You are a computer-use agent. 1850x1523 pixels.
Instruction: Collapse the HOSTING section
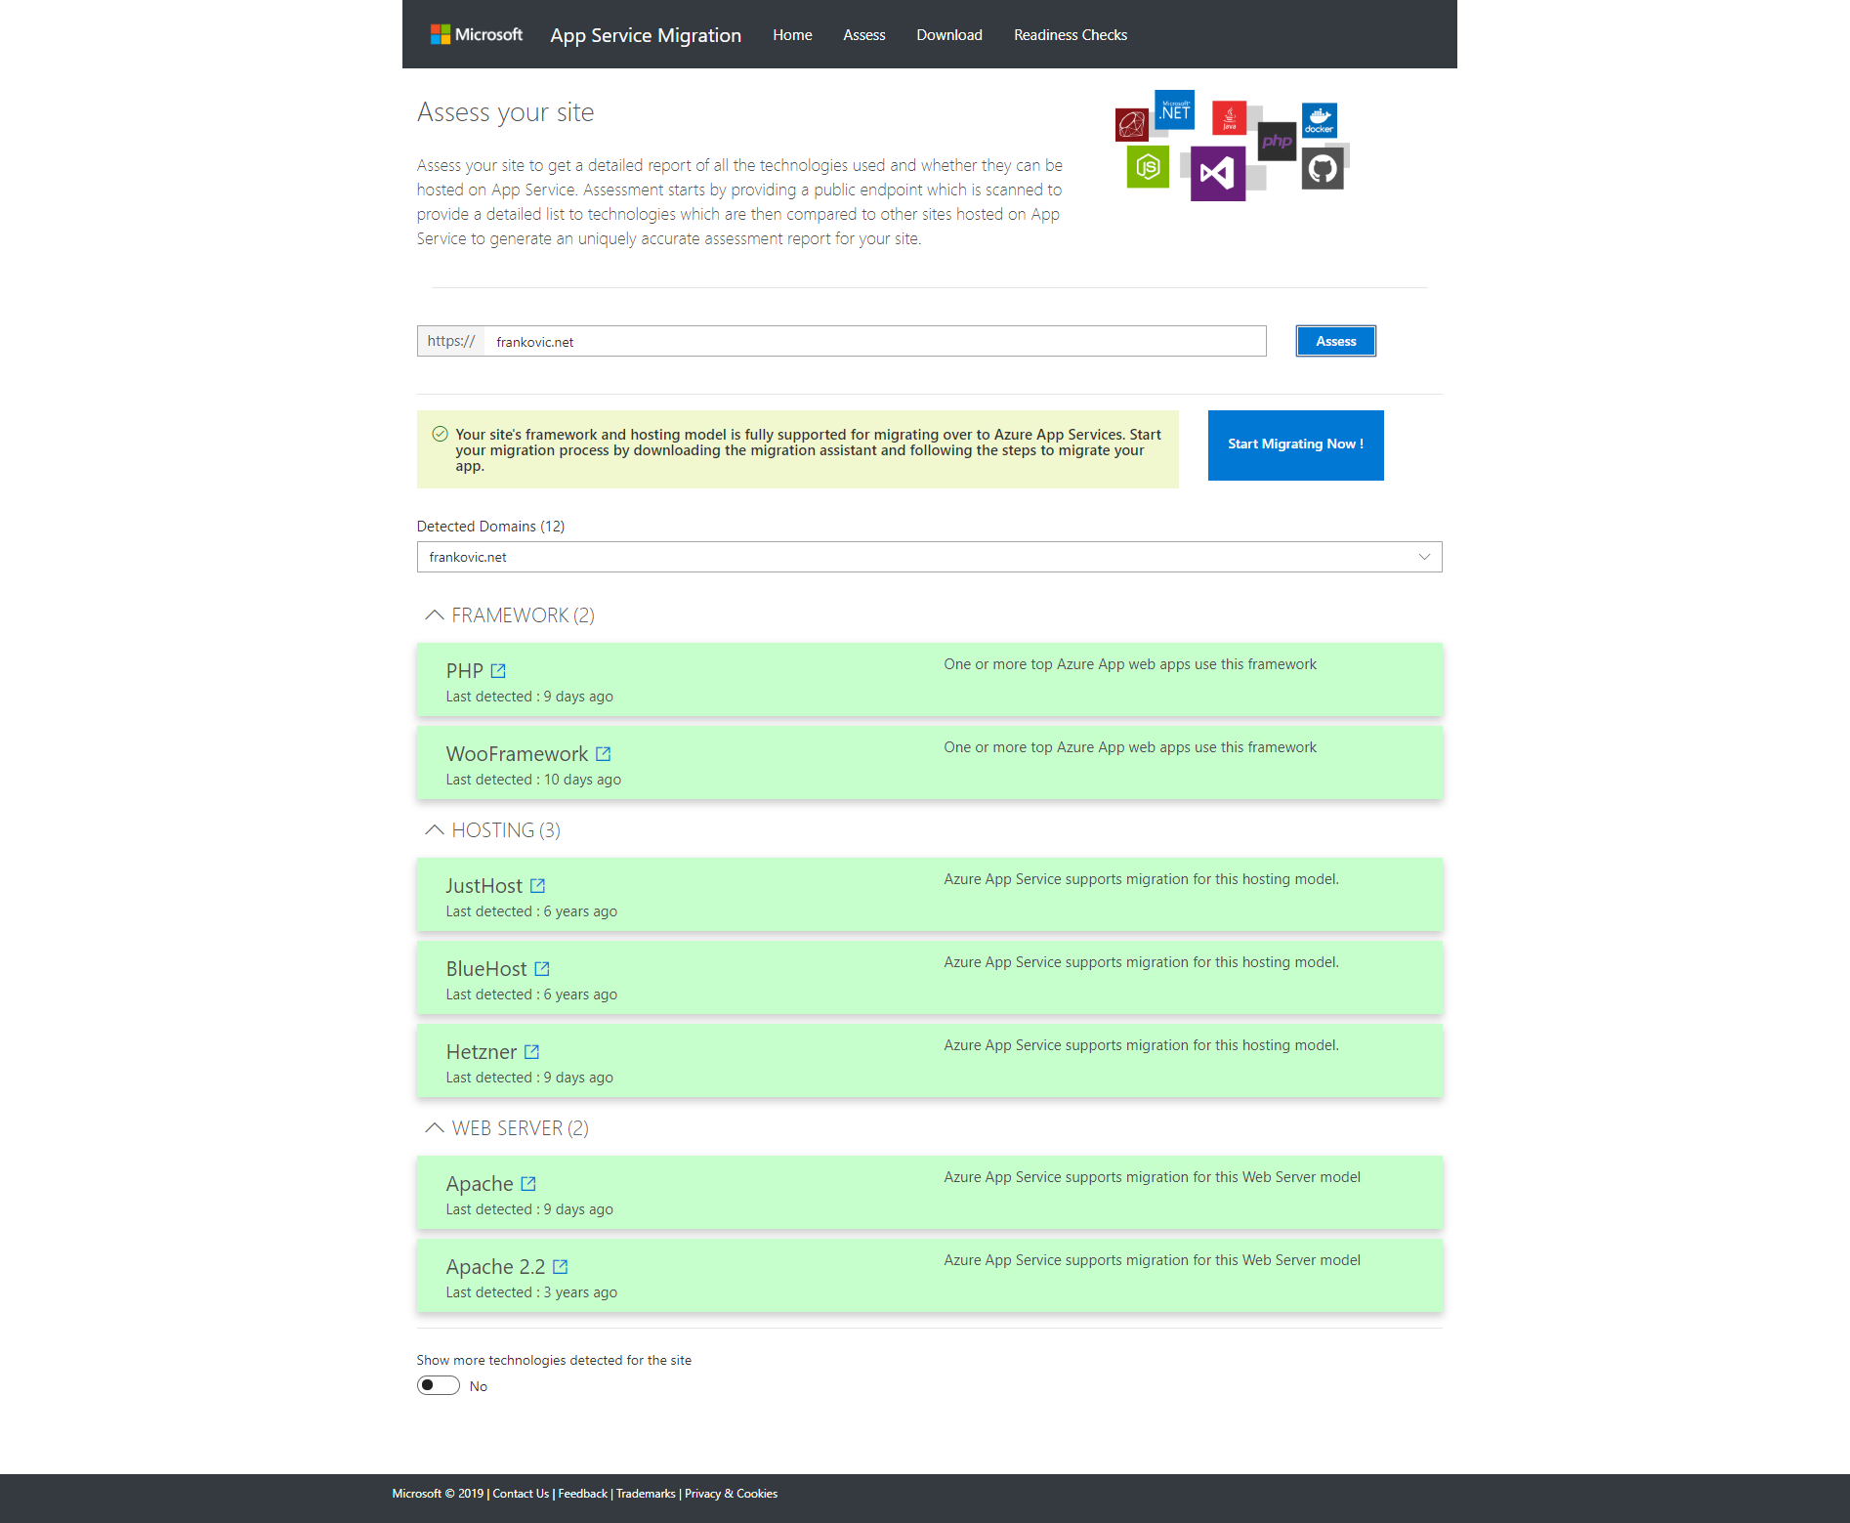tap(434, 828)
